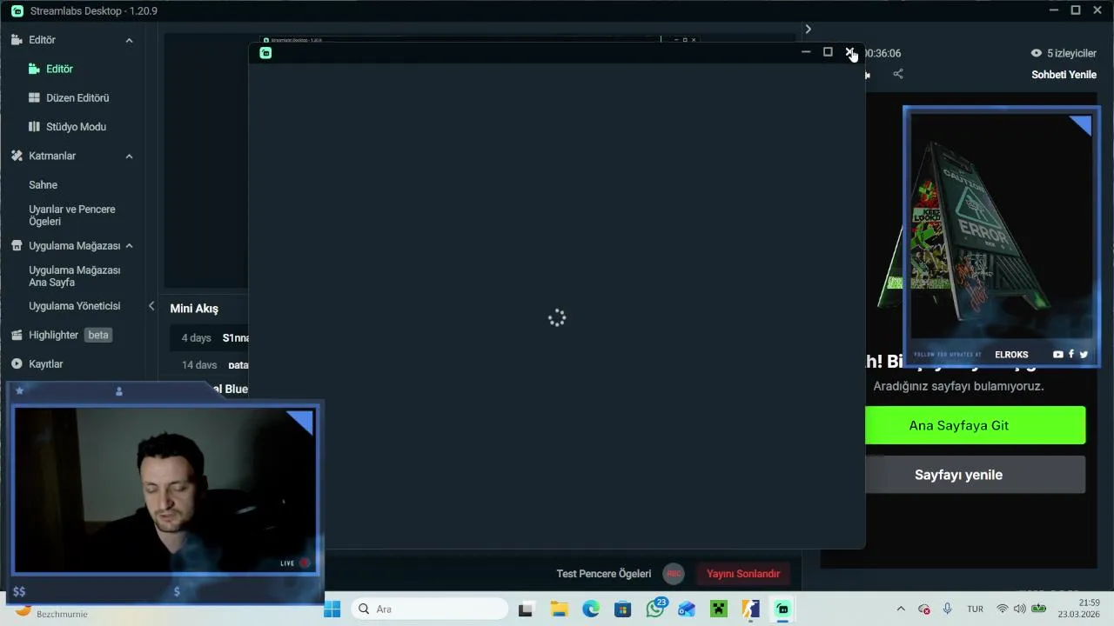1114x626 pixels.
Task: Minimize the loading popup window
Action: [806, 52]
